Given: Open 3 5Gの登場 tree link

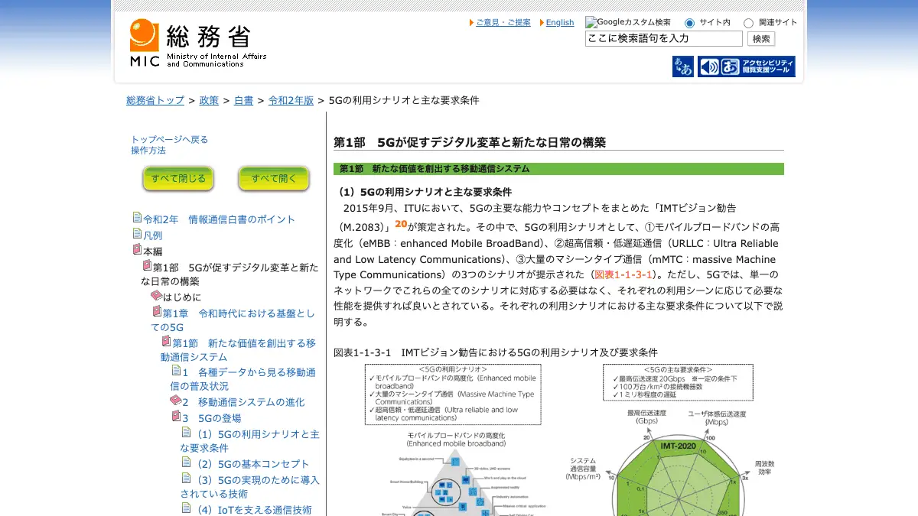Looking at the screenshot, I should click(212, 418).
